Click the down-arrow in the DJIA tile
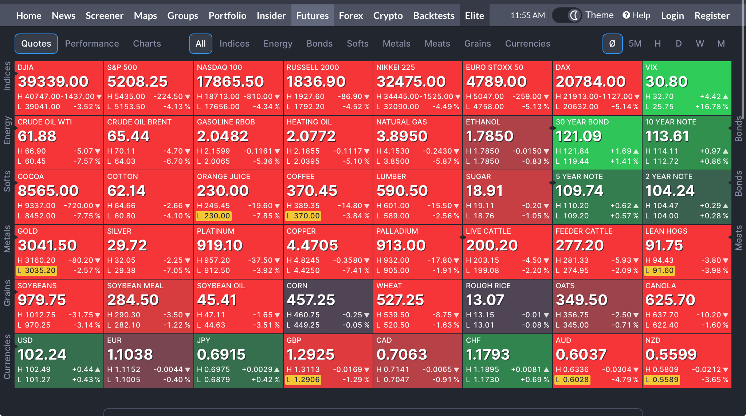Viewport: 746px width, 416px height. pyautogui.click(x=99, y=97)
